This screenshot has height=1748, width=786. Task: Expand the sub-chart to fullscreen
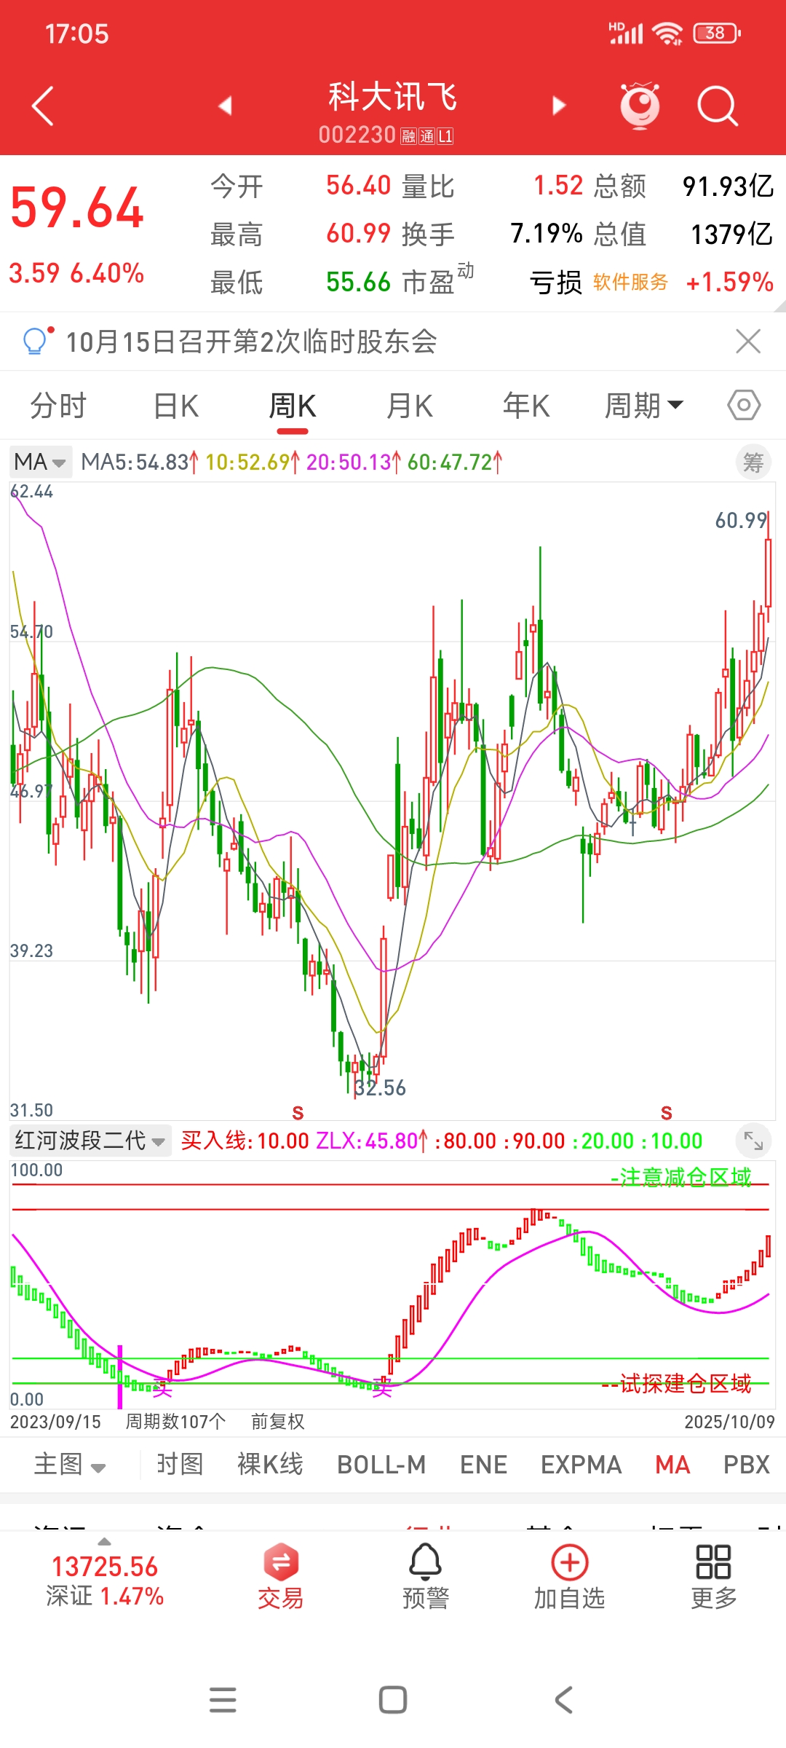(753, 1141)
